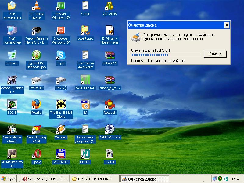Launch DAEMON Tools shortcut
The width and height of the screenshot is (244, 183).
click(x=110, y=129)
